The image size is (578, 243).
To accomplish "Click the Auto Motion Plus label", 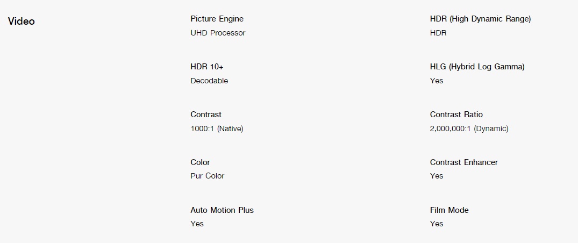I will 222,210.
